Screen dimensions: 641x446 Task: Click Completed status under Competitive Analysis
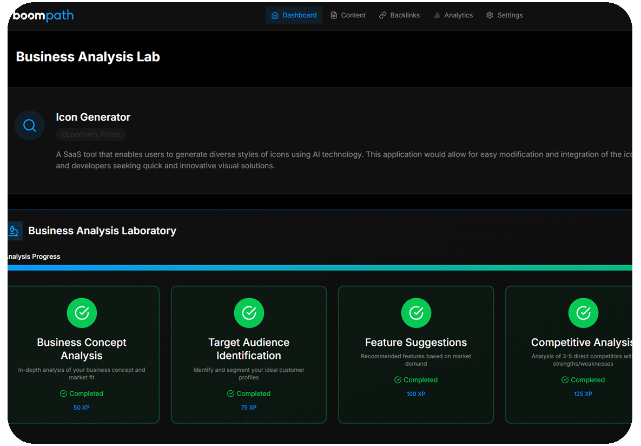[x=583, y=380]
